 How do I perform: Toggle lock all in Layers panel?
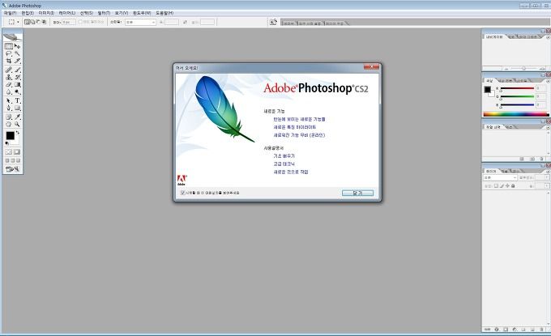pyautogui.click(x=513, y=185)
